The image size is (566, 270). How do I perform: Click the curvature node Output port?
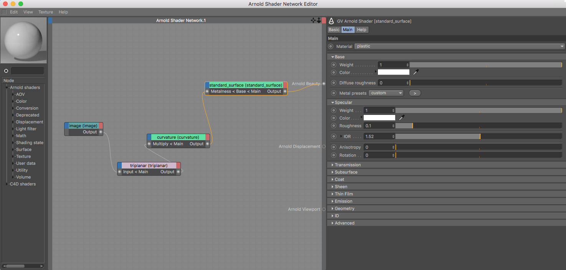(x=207, y=144)
